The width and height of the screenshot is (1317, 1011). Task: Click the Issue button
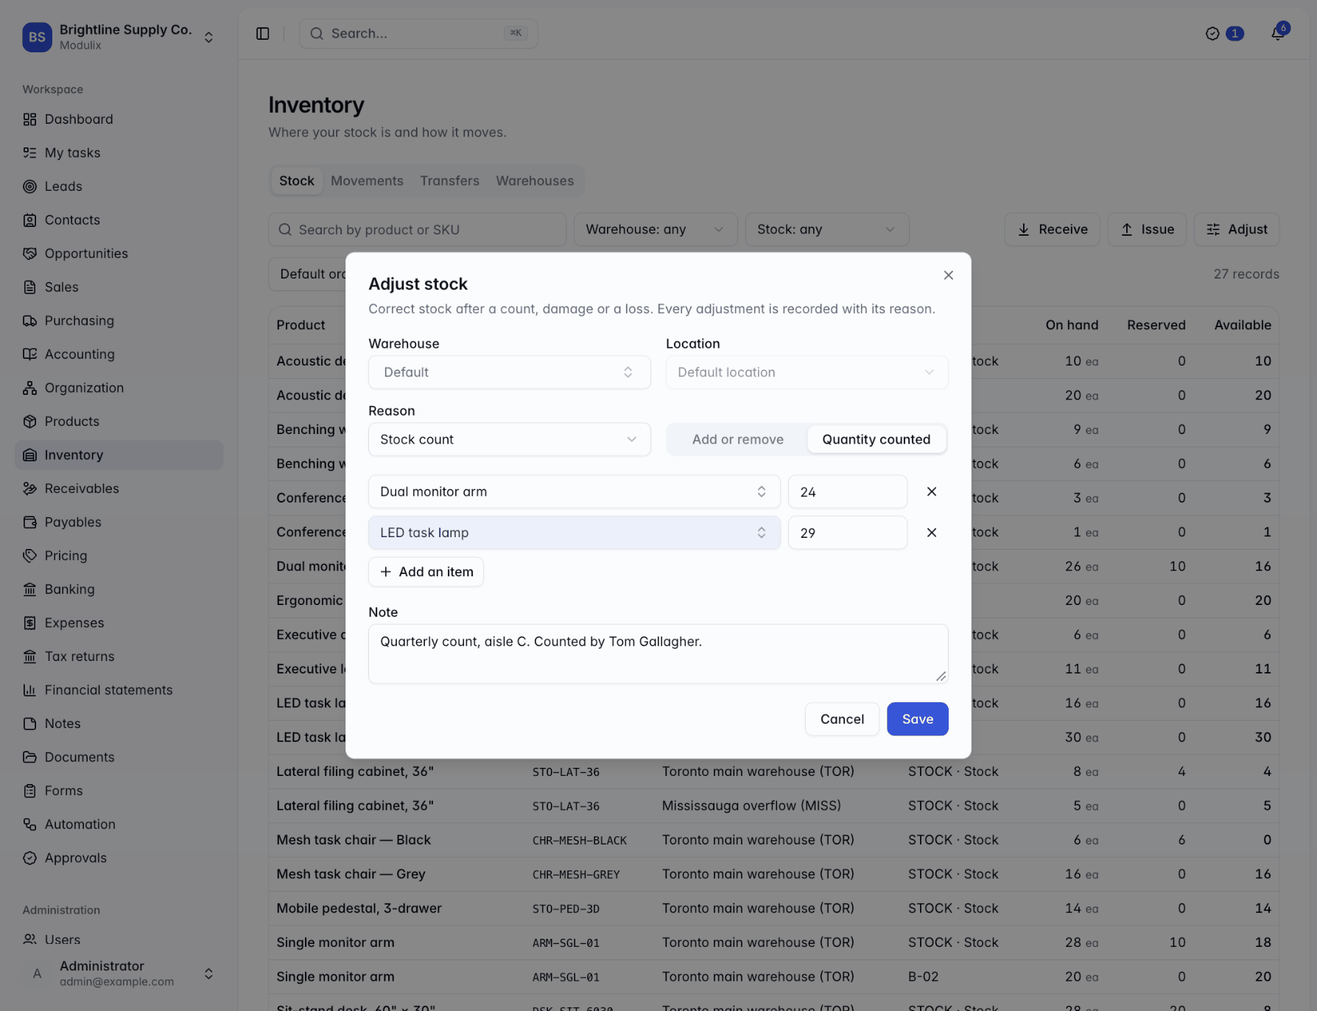[x=1147, y=230]
